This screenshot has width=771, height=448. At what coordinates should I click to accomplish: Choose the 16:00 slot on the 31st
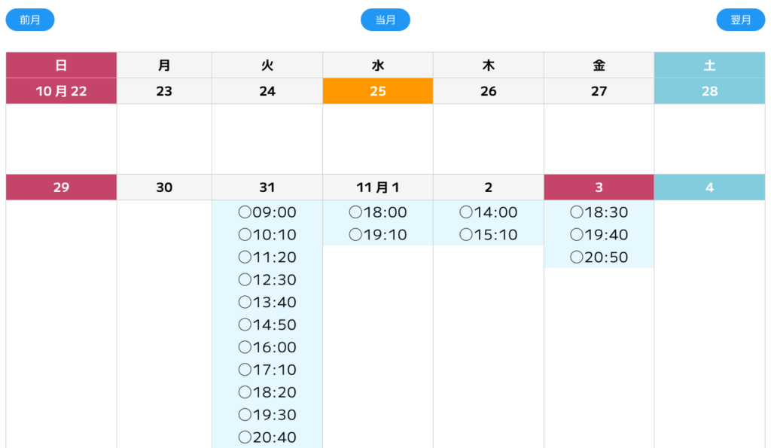(267, 348)
